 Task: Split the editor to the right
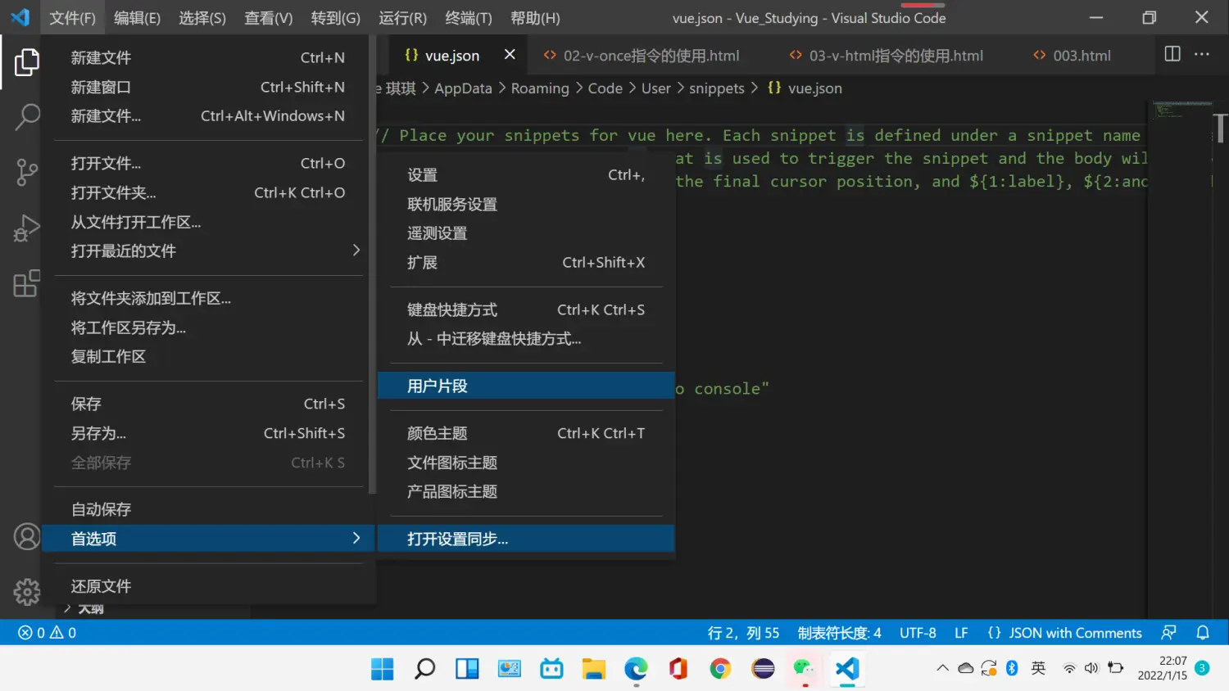click(1172, 54)
